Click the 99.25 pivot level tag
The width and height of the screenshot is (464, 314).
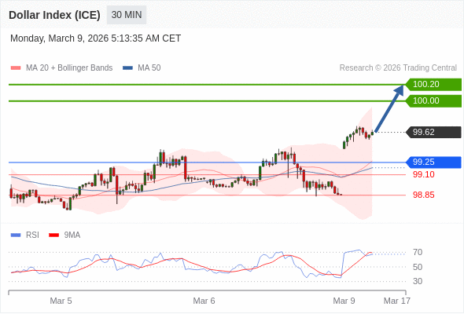tap(433, 162)
